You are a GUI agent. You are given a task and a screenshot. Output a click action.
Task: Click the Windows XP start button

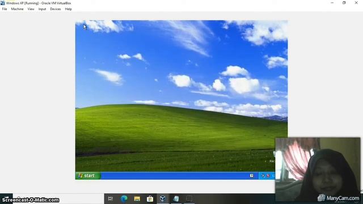pos(88,176)
